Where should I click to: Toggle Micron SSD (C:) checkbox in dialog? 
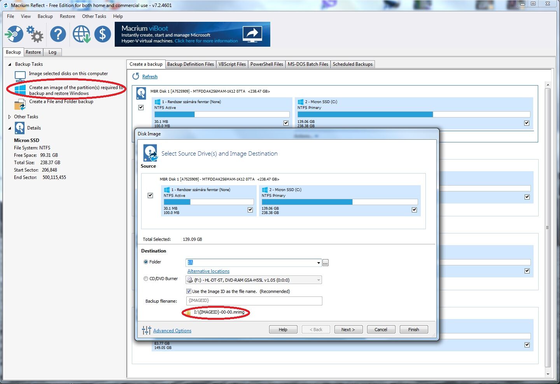point(415,210)
